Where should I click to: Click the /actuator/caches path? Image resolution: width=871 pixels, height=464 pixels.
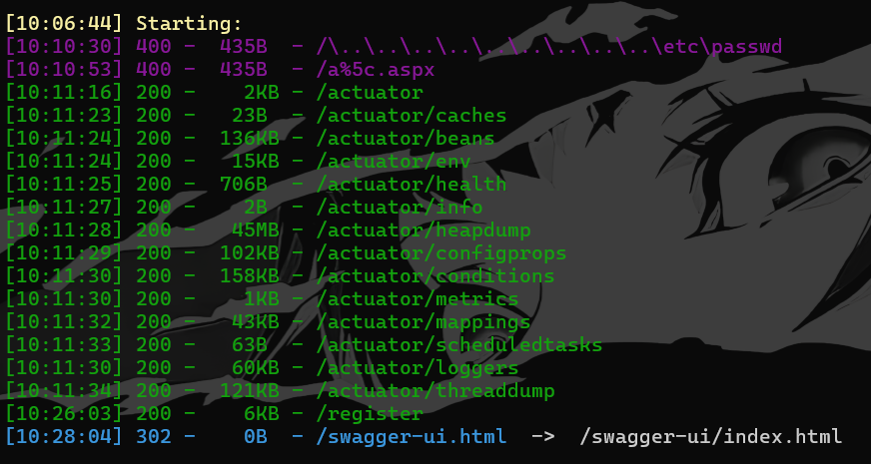[412, 116]
